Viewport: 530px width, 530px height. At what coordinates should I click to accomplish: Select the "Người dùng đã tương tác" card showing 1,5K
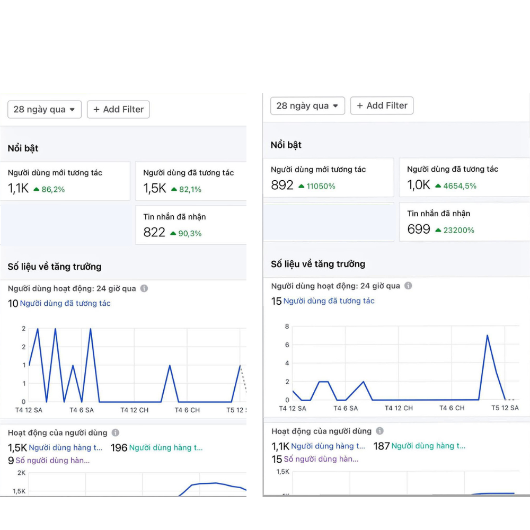(191, 181)
